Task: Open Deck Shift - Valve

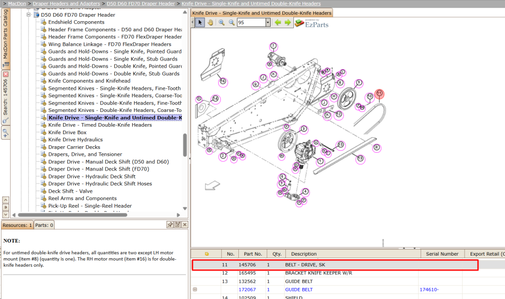Action: pyautogui.click(x=70, y=191)
